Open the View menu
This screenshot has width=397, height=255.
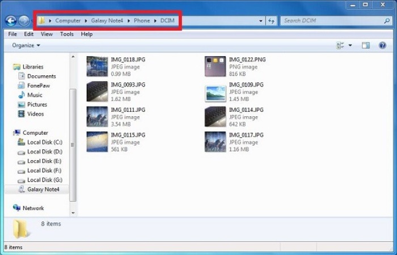(x=47, y=34)
